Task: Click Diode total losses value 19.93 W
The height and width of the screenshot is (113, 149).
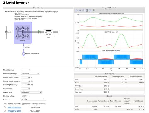Action: coord(141,110)
